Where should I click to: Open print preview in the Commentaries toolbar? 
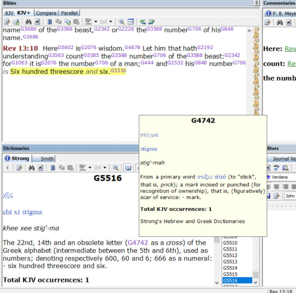point(267,22)
